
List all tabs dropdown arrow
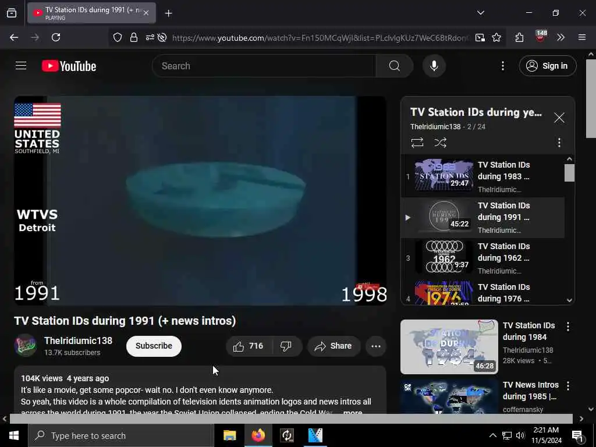[480, 13]
